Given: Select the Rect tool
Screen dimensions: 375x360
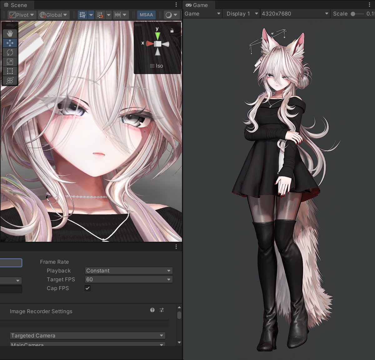Looking at the screenshot, I should (x=10, y=71).
